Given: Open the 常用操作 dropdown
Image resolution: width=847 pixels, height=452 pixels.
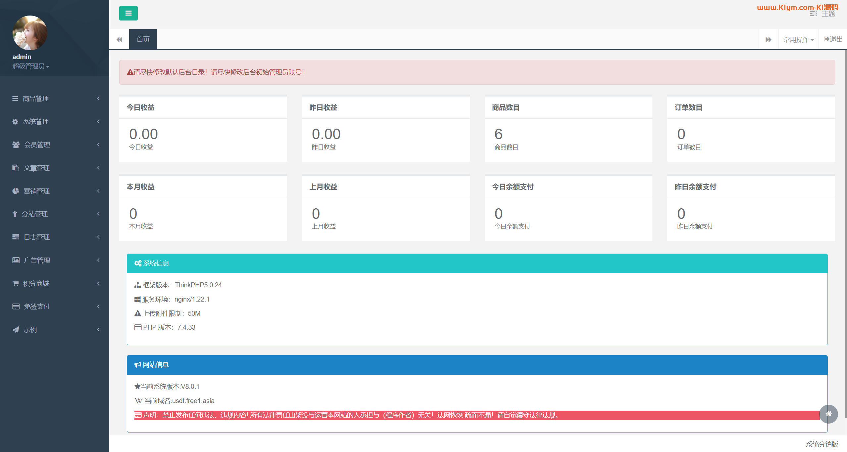Looking at the screenshot, I should [798, 40].
